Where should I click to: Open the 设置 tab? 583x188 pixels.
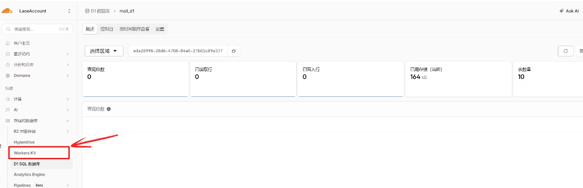coord(160,29)
